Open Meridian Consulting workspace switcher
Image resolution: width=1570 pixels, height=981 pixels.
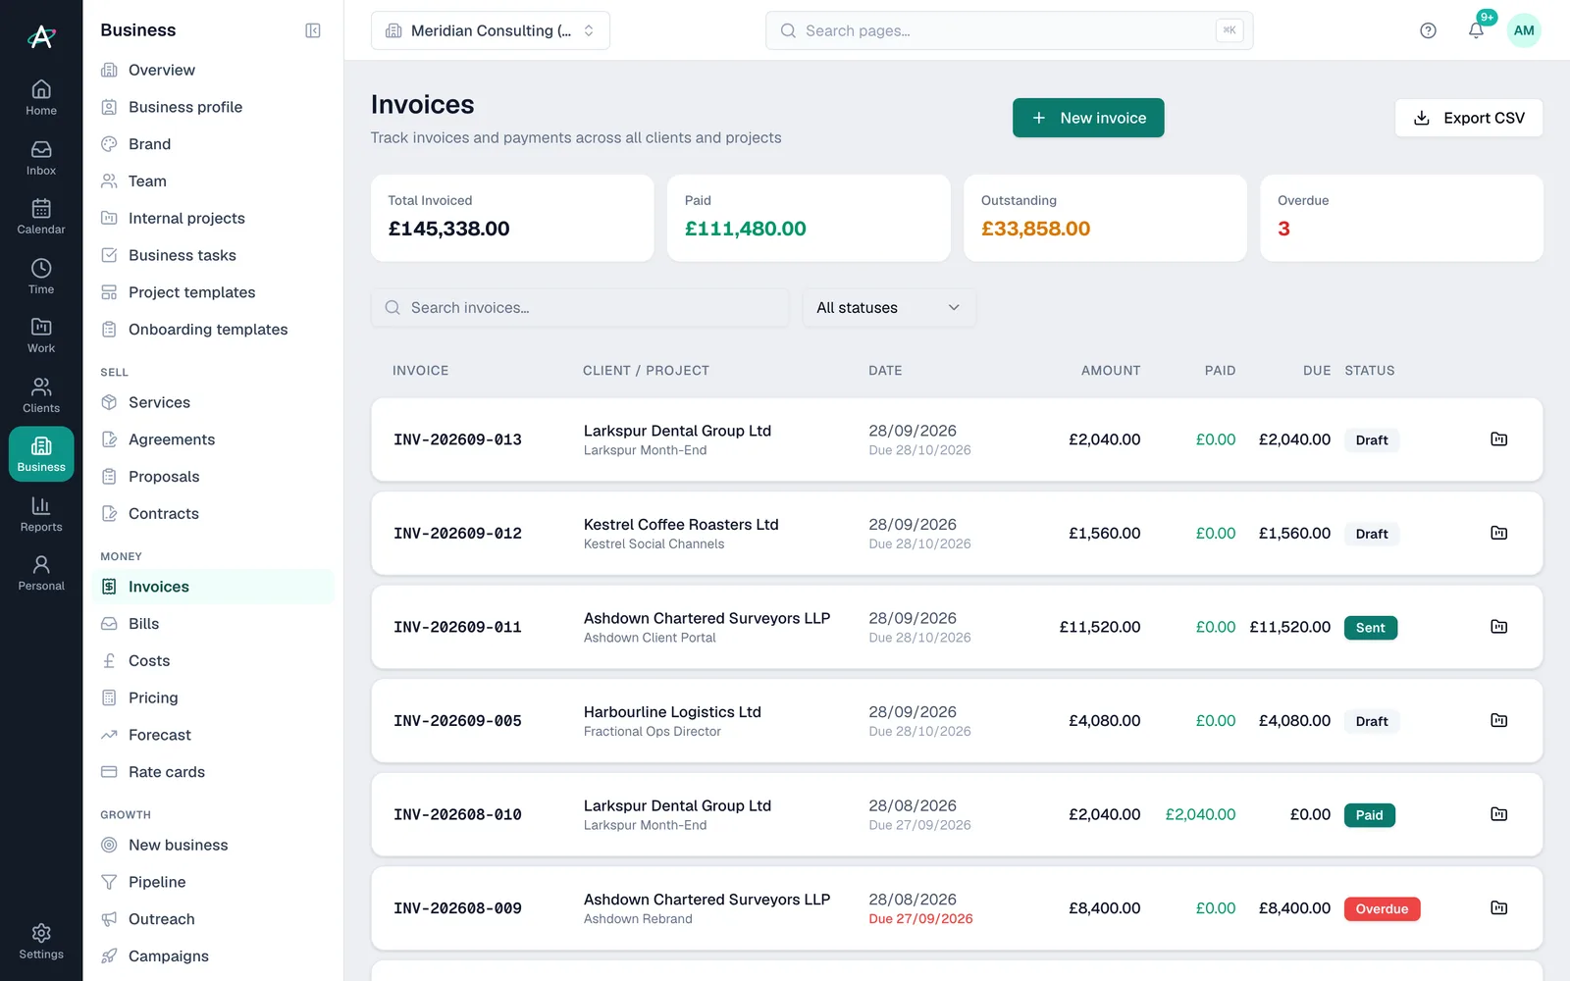(491, 30)
